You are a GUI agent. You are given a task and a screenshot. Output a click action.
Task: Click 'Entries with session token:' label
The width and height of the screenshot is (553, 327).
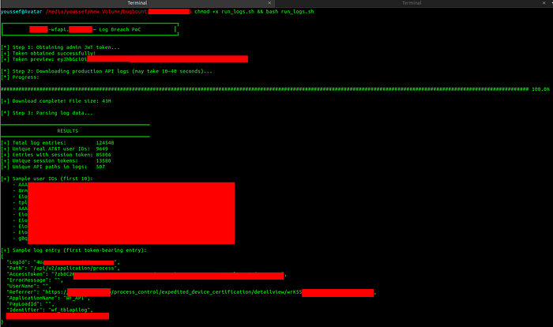53,155
